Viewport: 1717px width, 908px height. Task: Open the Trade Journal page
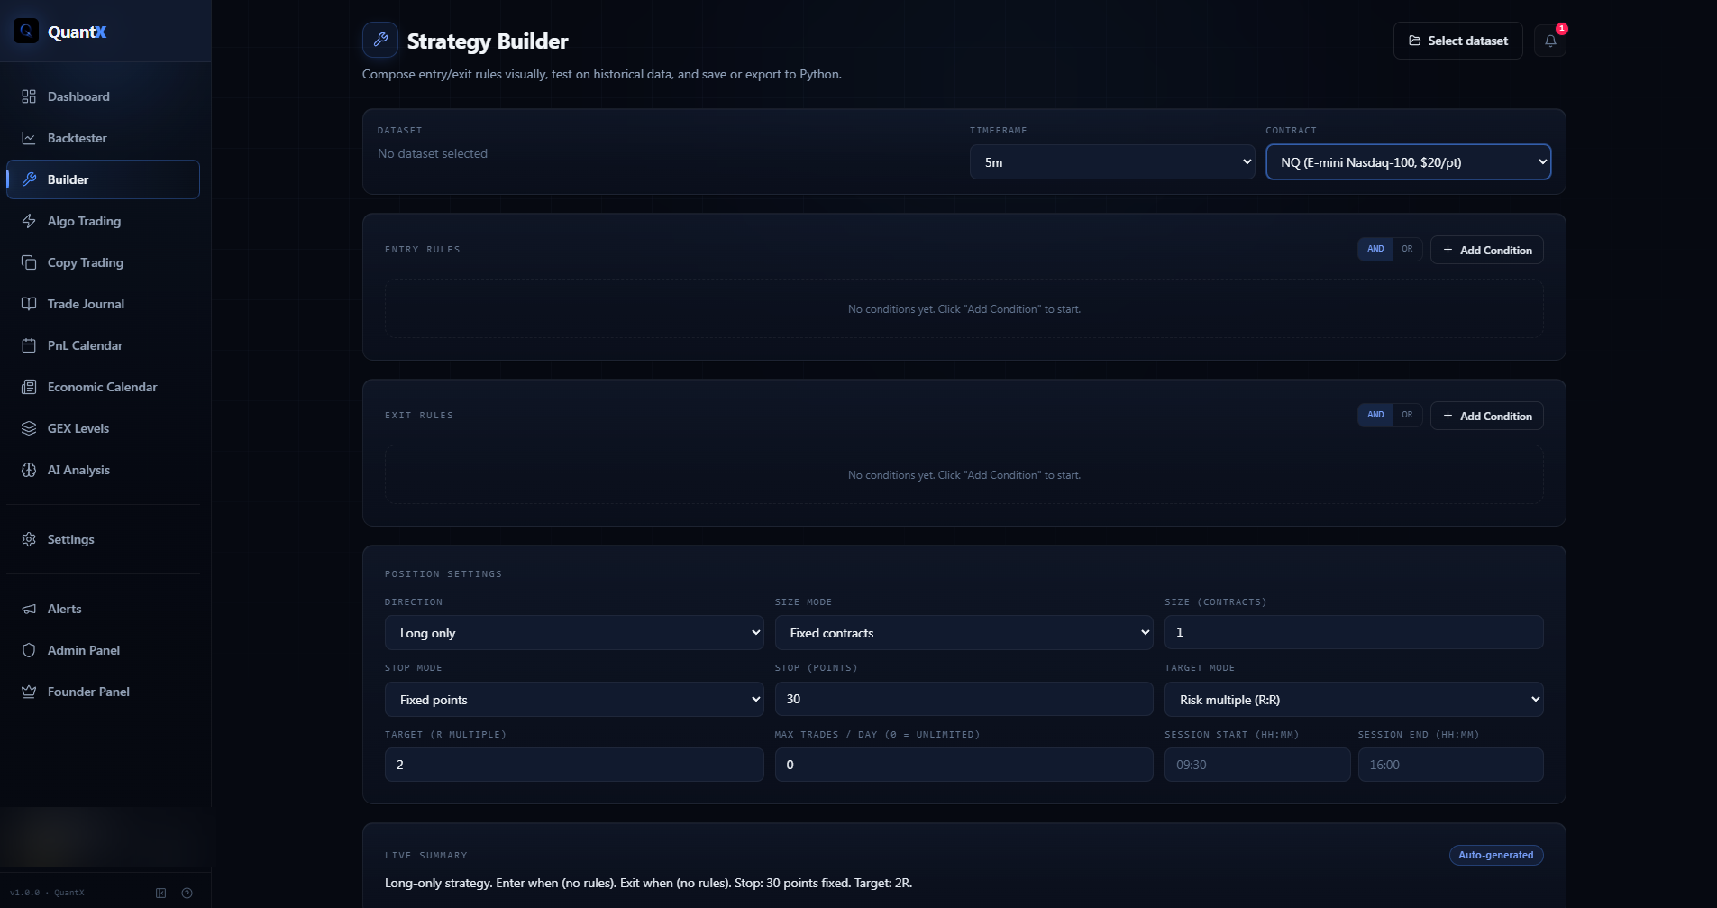(x=103, y=304)
